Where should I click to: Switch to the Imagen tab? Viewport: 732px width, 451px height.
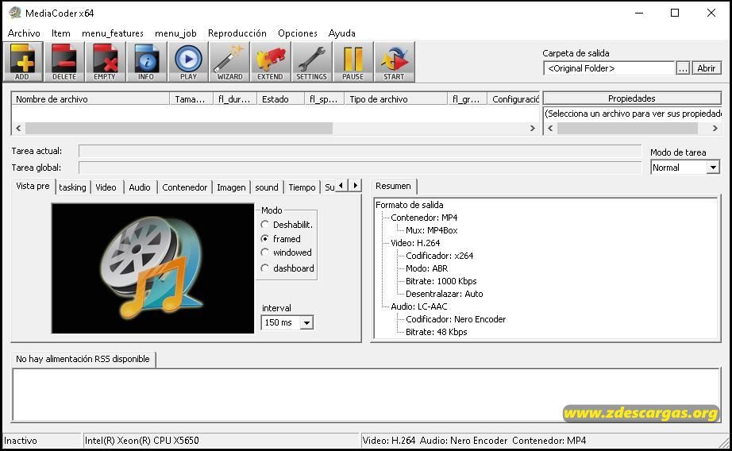[x=231, y=187]
